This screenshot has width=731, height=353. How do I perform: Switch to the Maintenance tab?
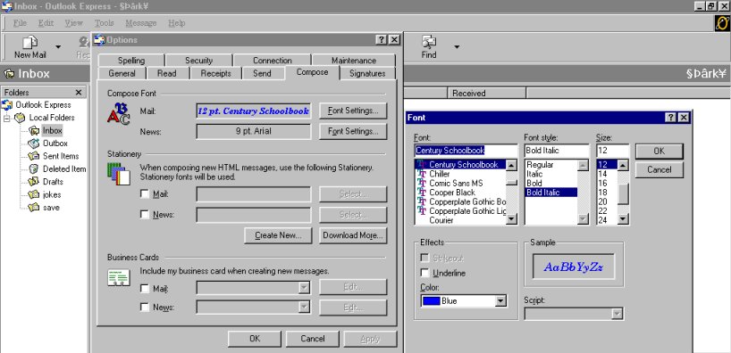pyautogui.click(x=354, y=61)
